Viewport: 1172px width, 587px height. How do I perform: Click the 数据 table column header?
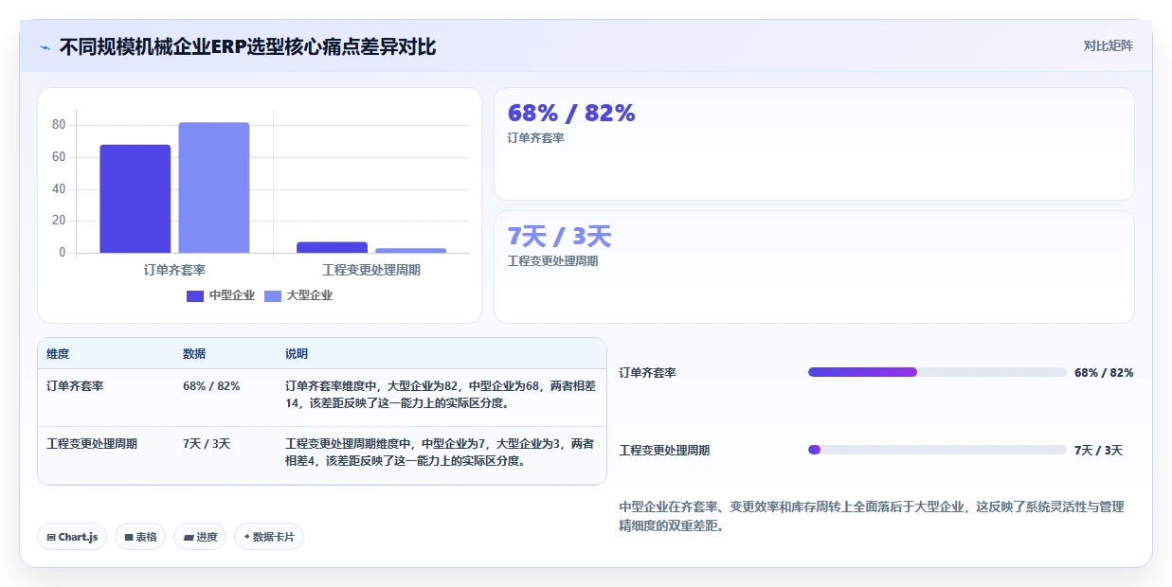pos(194,354)
